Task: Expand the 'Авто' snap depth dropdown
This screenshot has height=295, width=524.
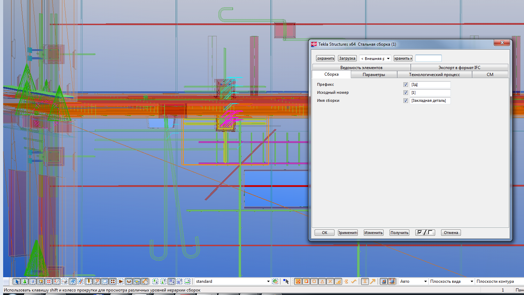Action: 425,281
